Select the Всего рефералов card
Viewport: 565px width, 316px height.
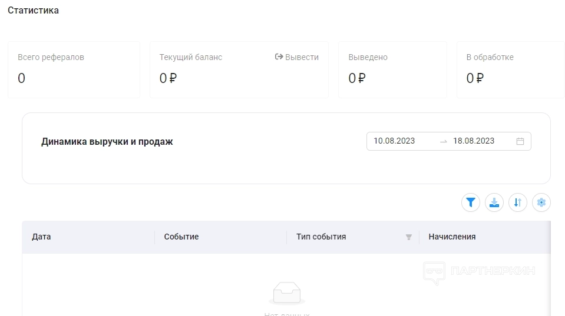tap(74, 69)
